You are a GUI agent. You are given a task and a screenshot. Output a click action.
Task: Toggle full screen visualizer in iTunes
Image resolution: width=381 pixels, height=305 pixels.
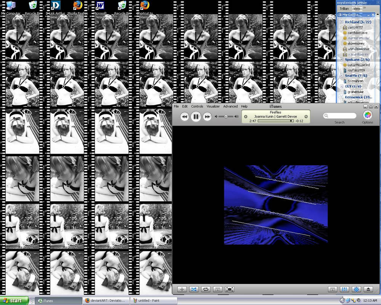click(230, 289)
